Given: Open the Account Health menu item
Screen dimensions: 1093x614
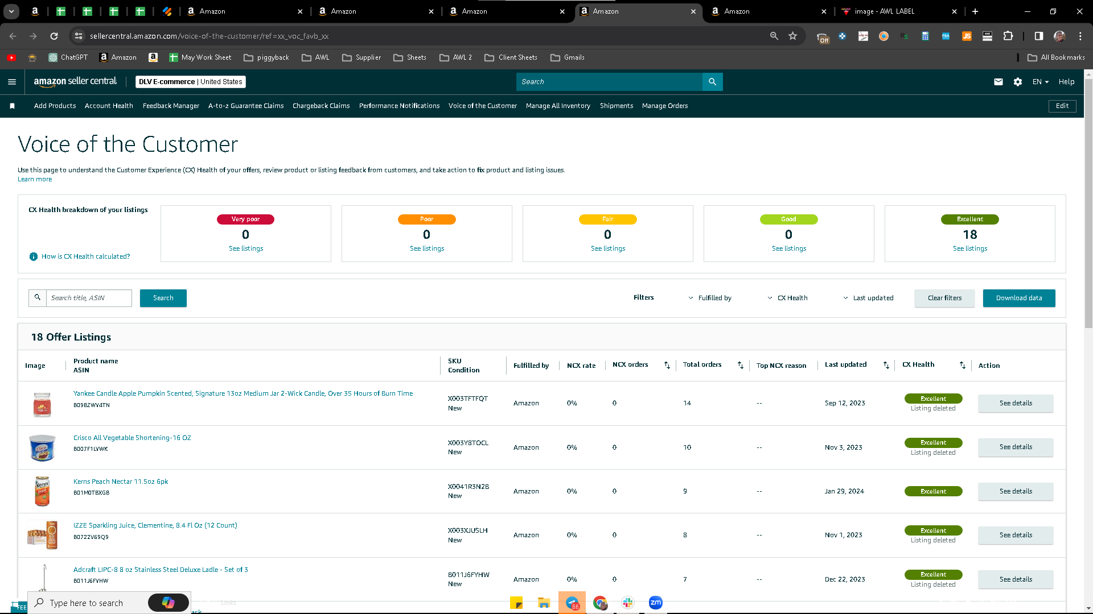Looking at the screenshot, I should click(109, 106).
